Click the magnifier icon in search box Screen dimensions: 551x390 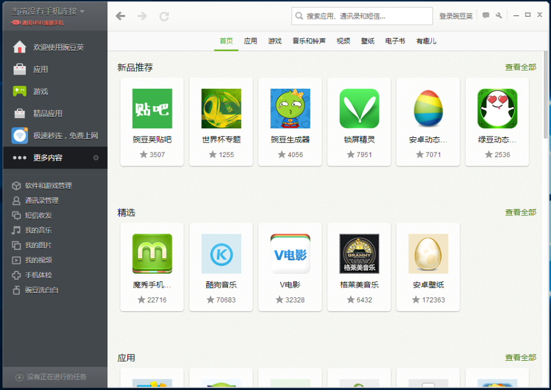coord(299,16)
